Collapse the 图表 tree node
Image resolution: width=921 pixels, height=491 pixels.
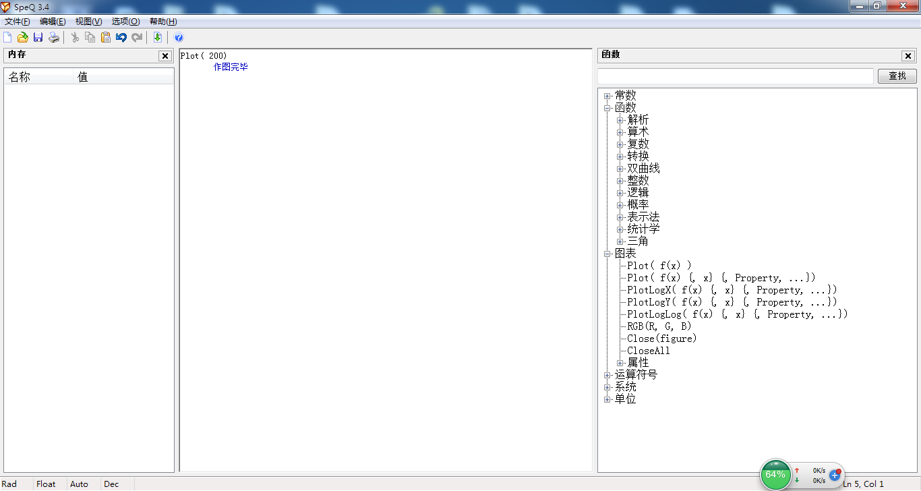pyautogui.click(x=608, y=254)
